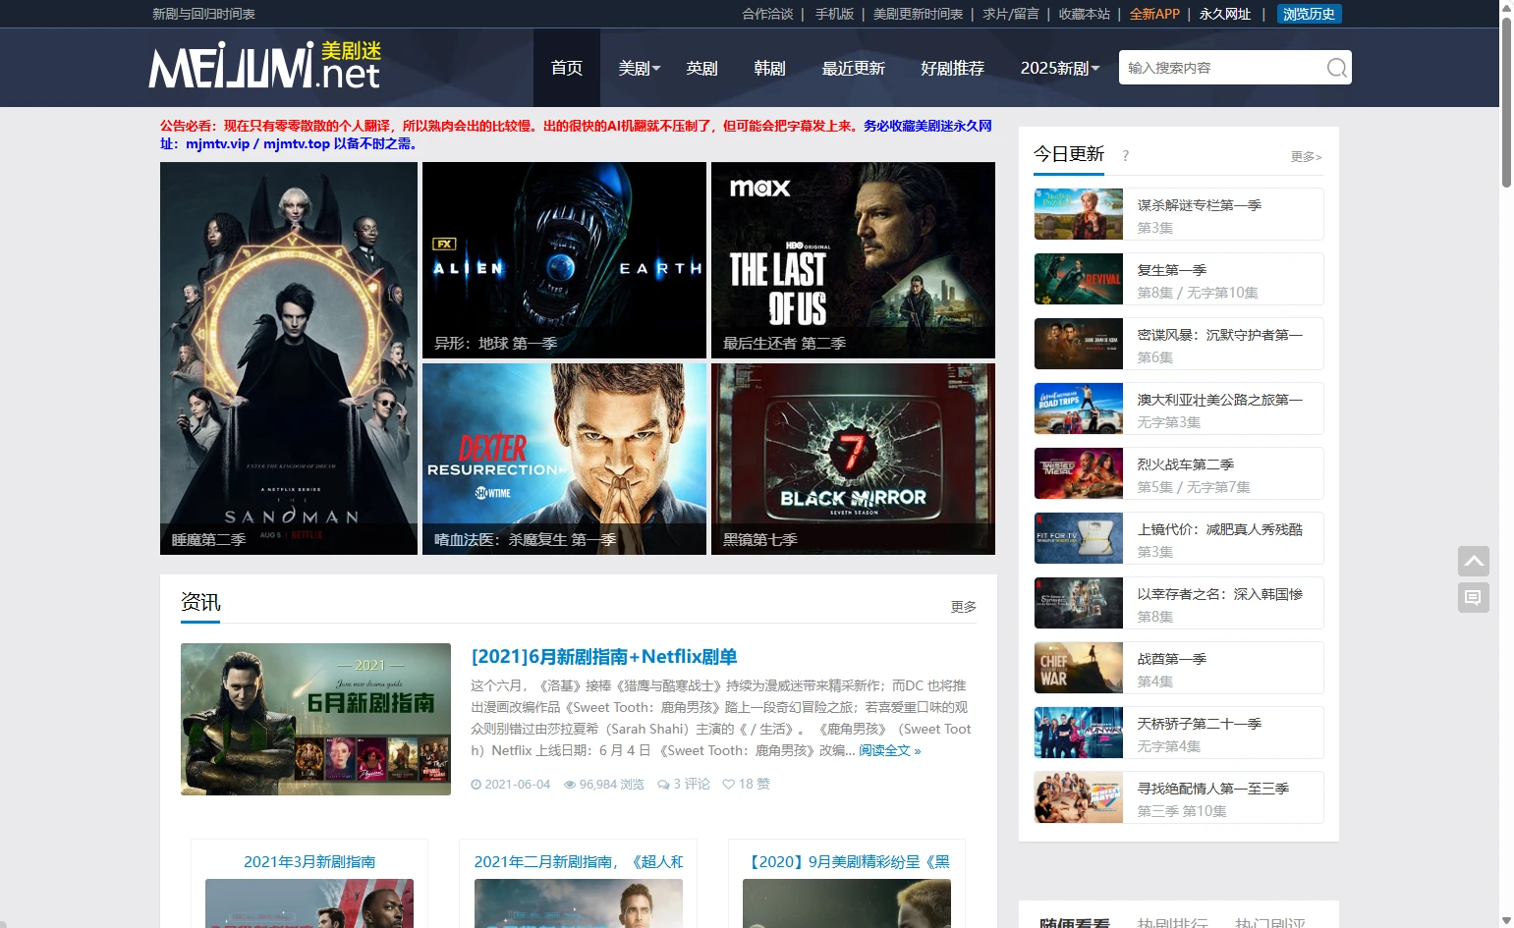Open the 全新APP link
The image size is (1514, 928).
coord(1153,14)
